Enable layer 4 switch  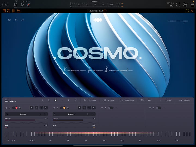158,108
